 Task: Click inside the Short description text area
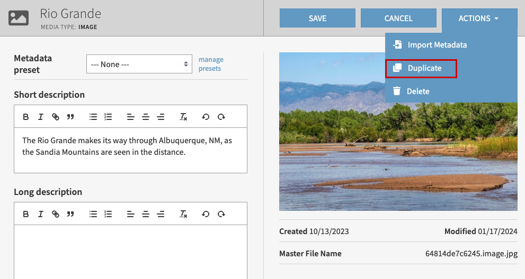[130, 151]
